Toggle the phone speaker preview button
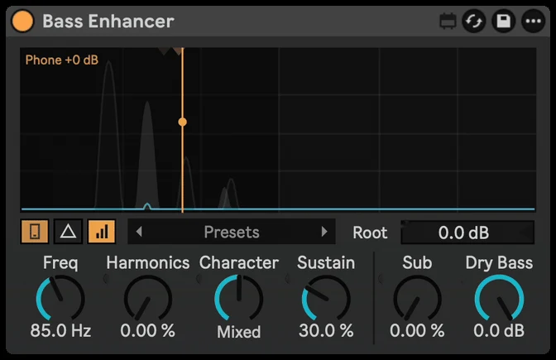This screenshot has height=360, width=556. pos(35,232)
